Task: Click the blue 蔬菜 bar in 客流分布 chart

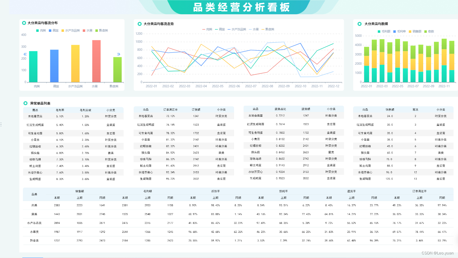Action: (54, 66)
